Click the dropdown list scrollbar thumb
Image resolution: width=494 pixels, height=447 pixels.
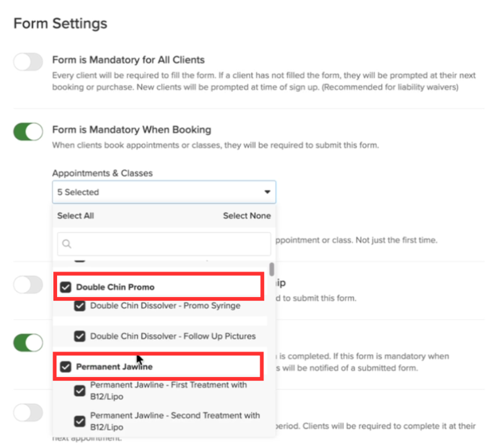pos(271,270)
